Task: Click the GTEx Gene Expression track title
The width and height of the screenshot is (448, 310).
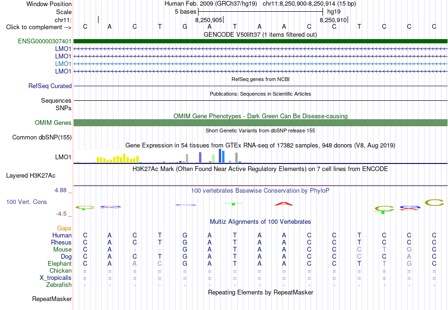Action: (x=260, y=145)
